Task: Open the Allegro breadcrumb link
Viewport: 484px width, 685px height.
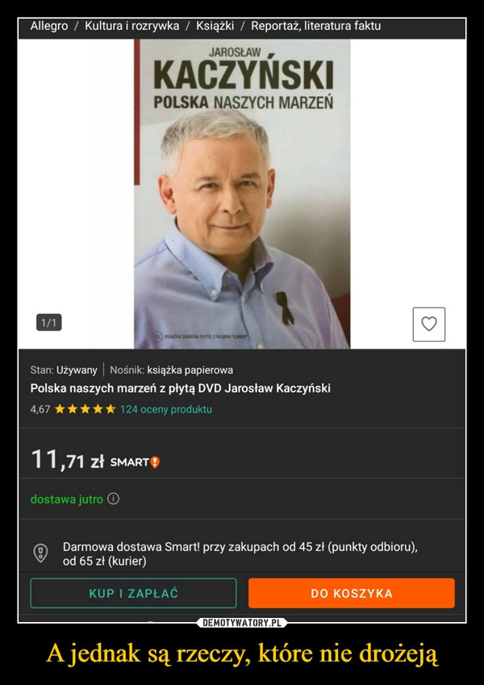Action: [x=49, y=26]
